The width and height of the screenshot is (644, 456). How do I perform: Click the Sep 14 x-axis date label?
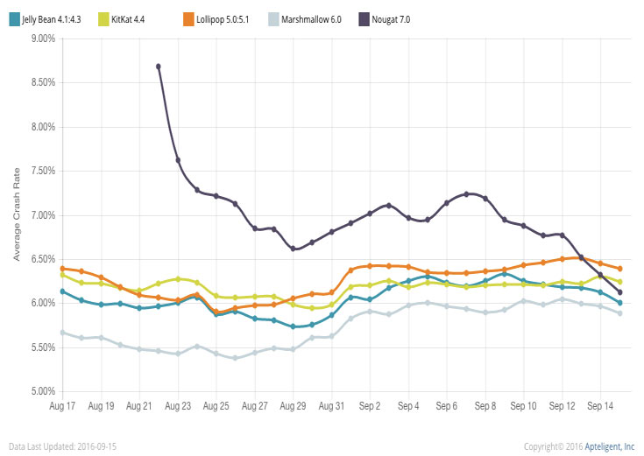click(600, 407)
